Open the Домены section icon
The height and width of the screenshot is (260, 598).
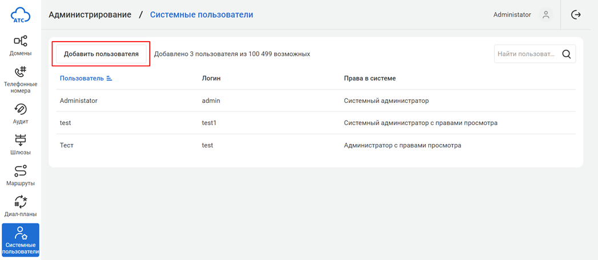[x=21, y=45]
